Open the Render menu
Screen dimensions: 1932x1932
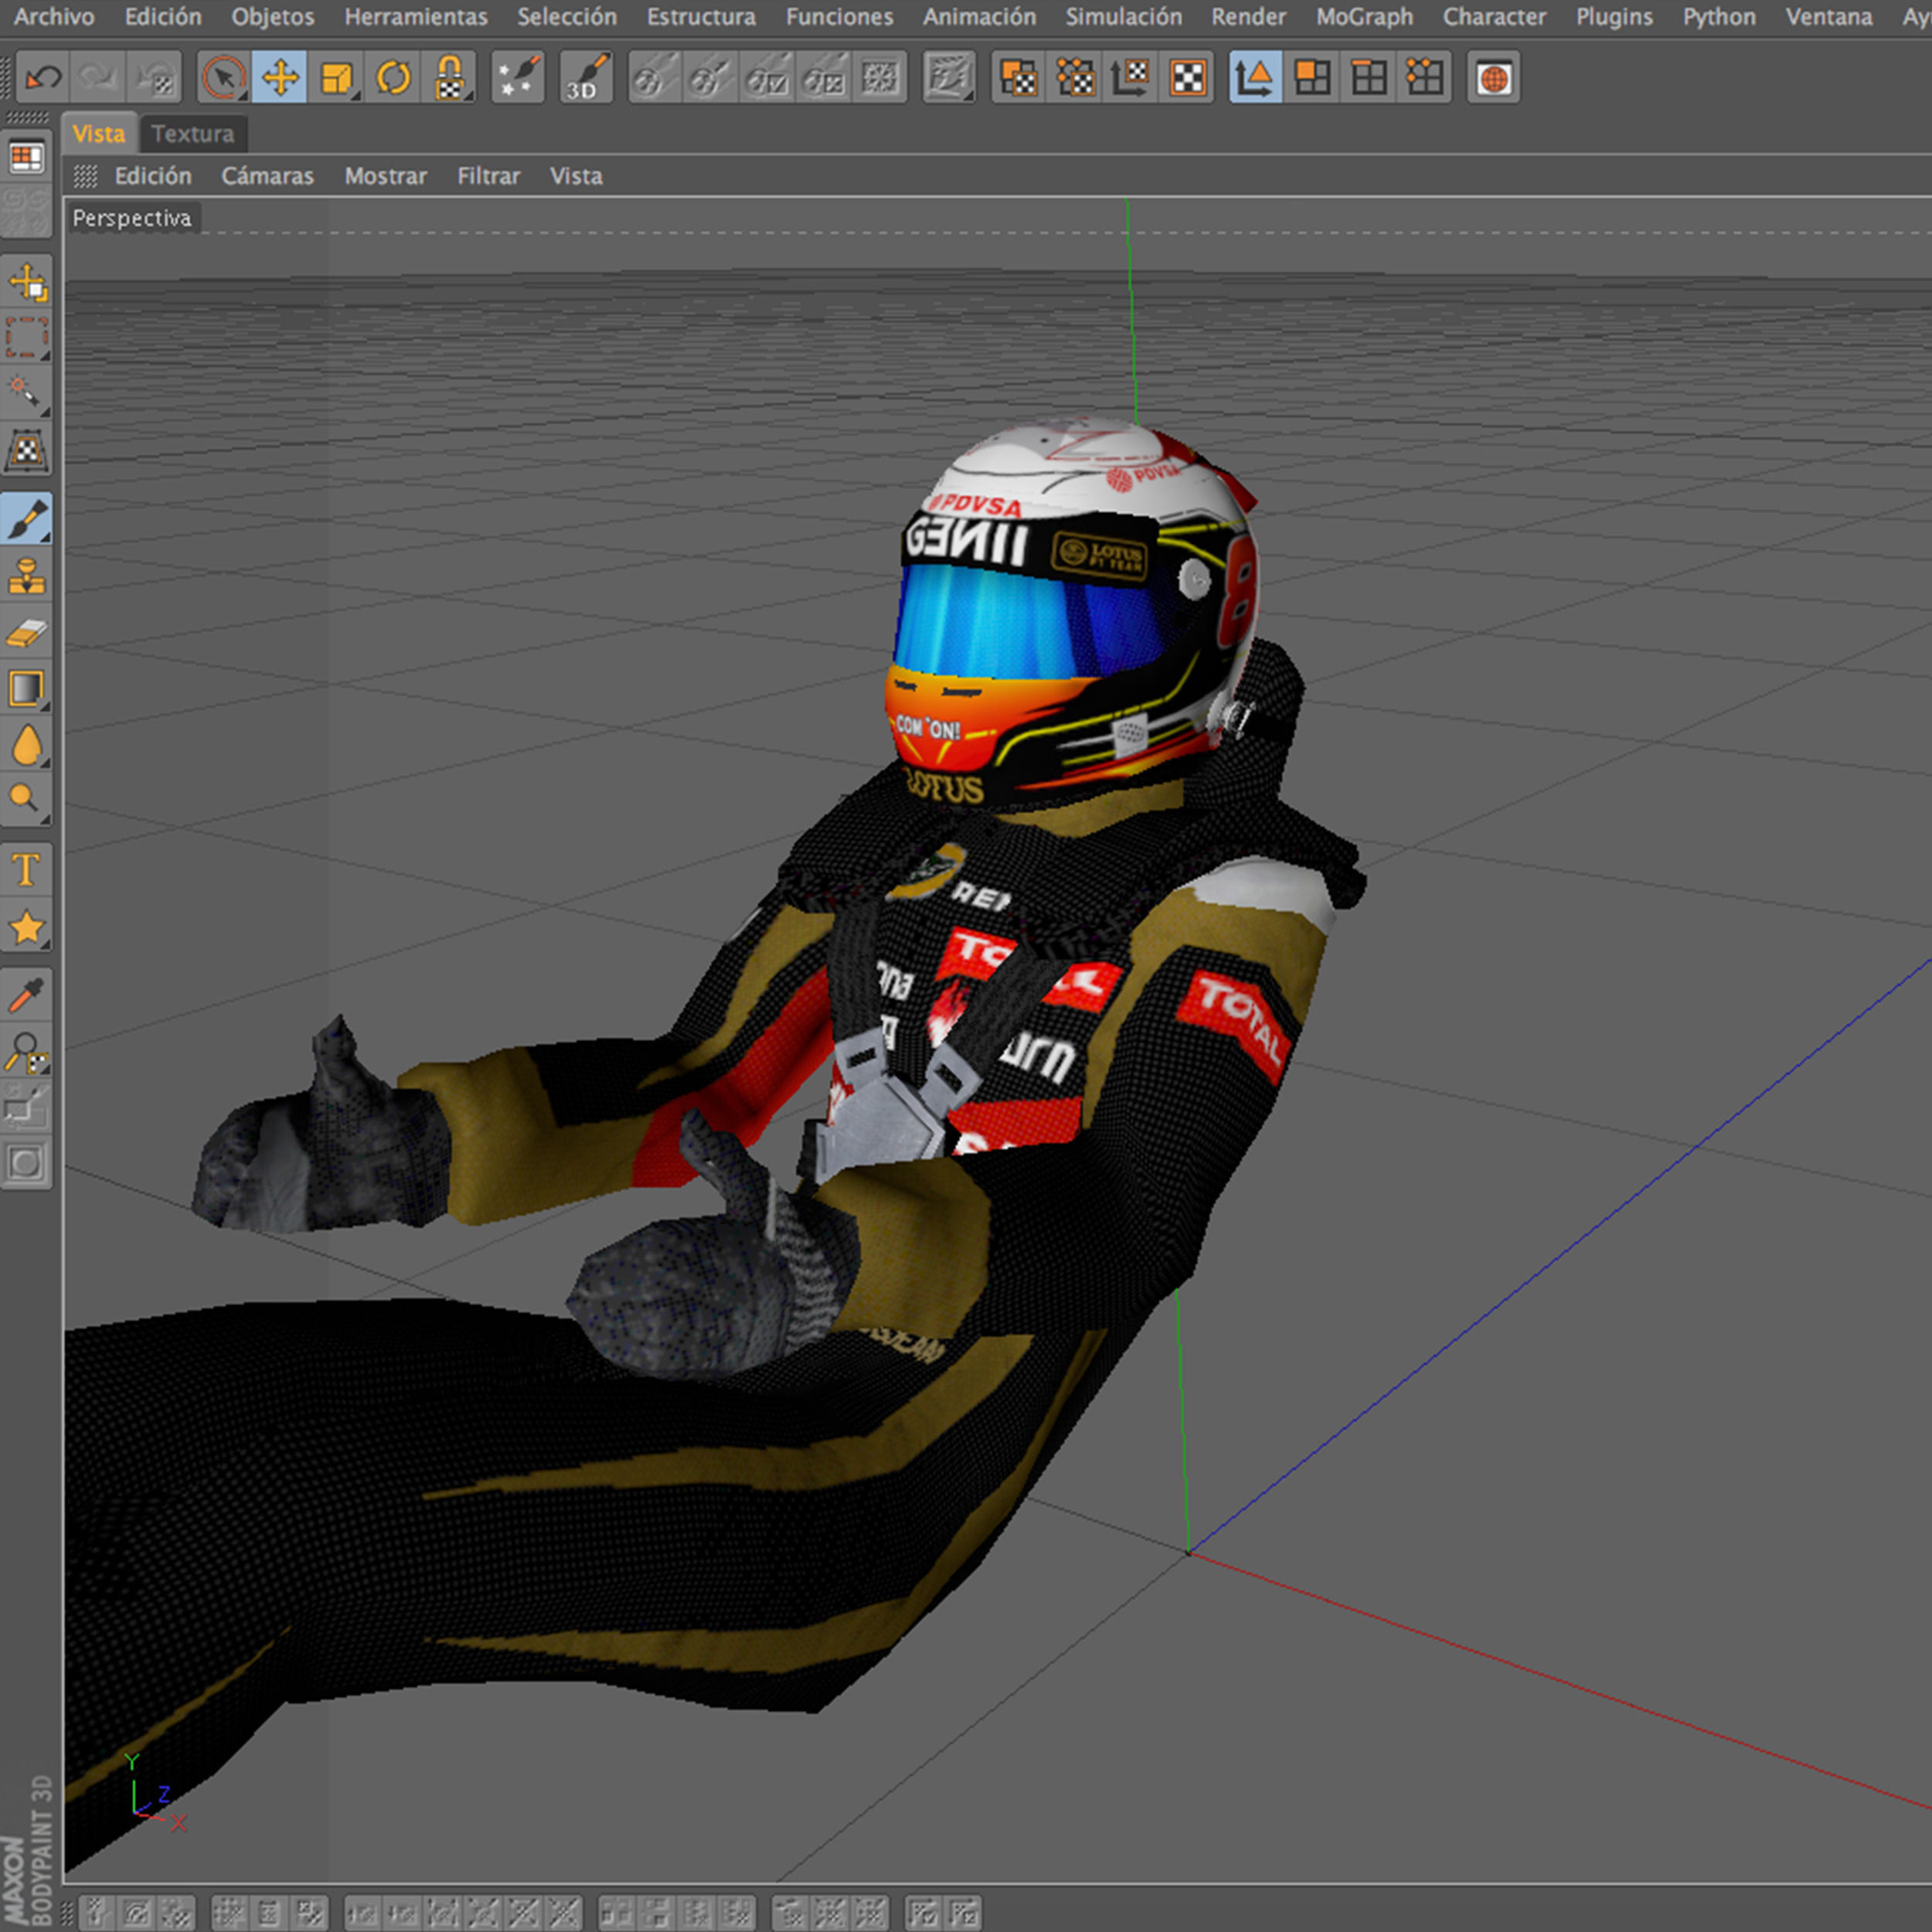[1249, 17]
